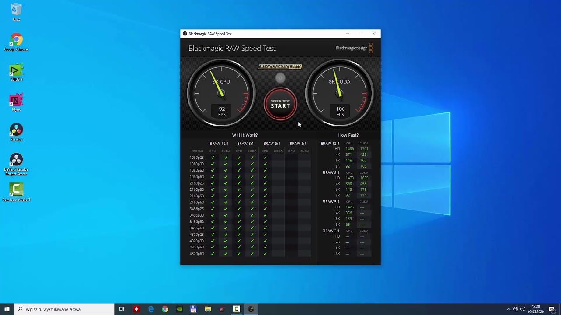Open the network status tray icon
This screenshot has height=315, width=561.
(515, 309)
